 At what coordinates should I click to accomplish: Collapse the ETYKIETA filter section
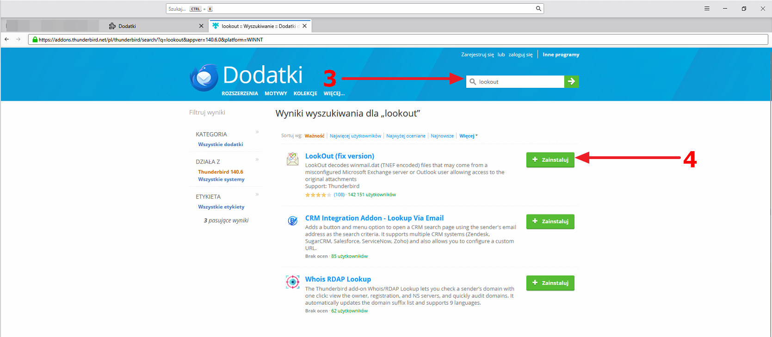[x=257, y=194]
